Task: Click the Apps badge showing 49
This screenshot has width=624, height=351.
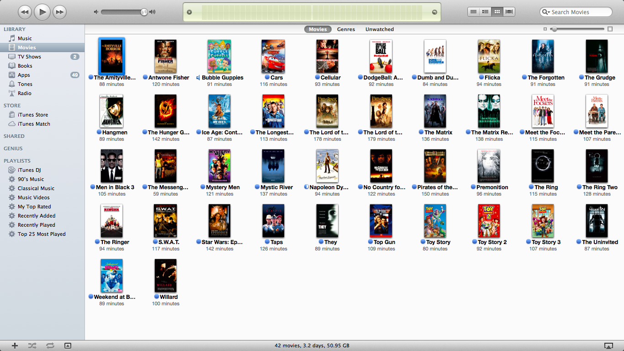Action: [75, 75]
